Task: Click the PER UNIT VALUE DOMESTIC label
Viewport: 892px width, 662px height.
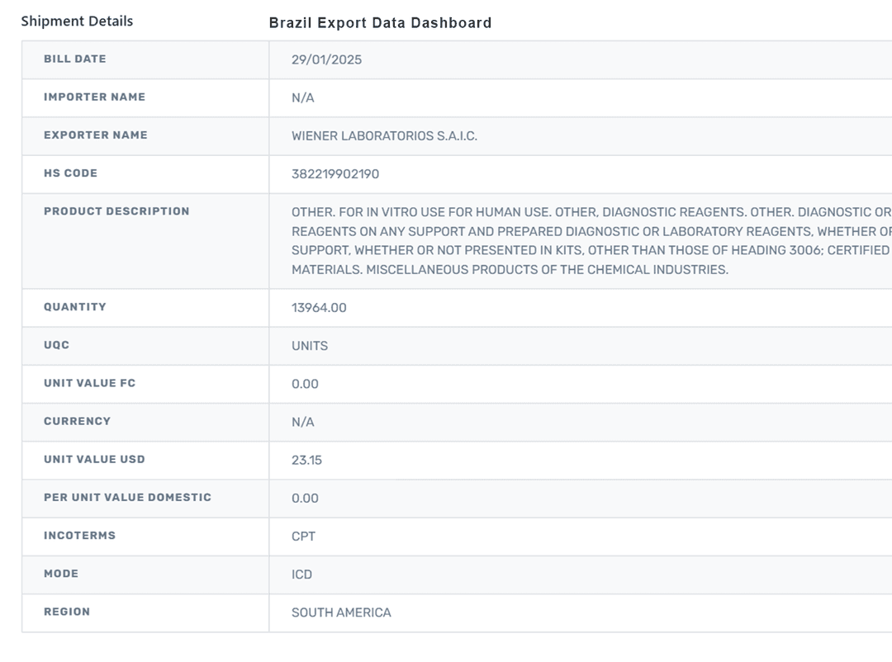Action: 127,498
